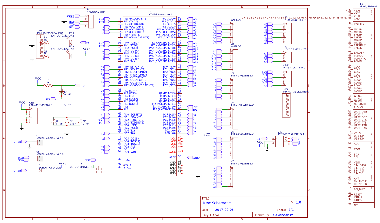Click the AVCC pin label
The image size is (380, 223).
coord(172,152)
